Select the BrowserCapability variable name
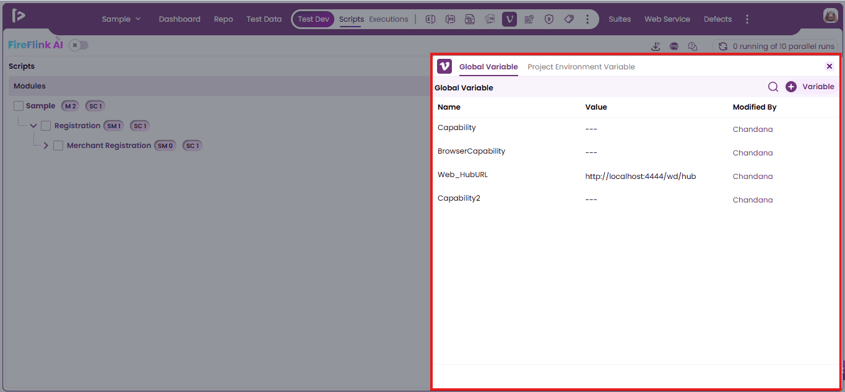845x392 pixels. pos(472,151)
